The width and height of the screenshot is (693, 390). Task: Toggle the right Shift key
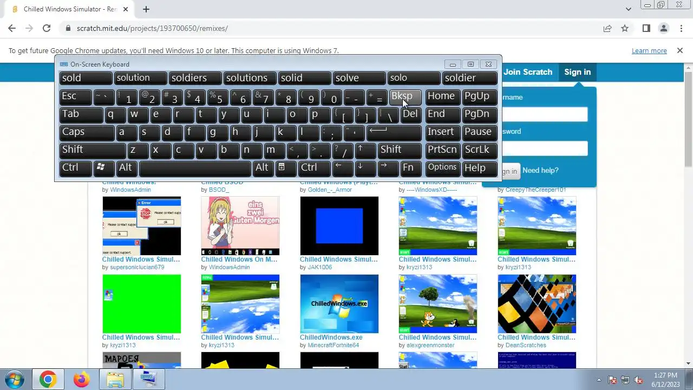click(400, 150)
